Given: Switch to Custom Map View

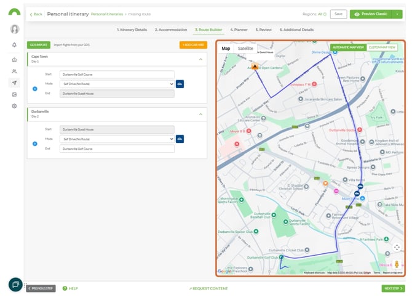Looking at the screenshot, I should [382, 47].
